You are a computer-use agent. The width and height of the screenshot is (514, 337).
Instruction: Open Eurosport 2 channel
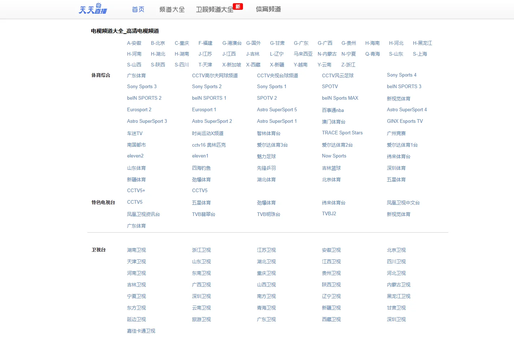click(x=139, y=109)
